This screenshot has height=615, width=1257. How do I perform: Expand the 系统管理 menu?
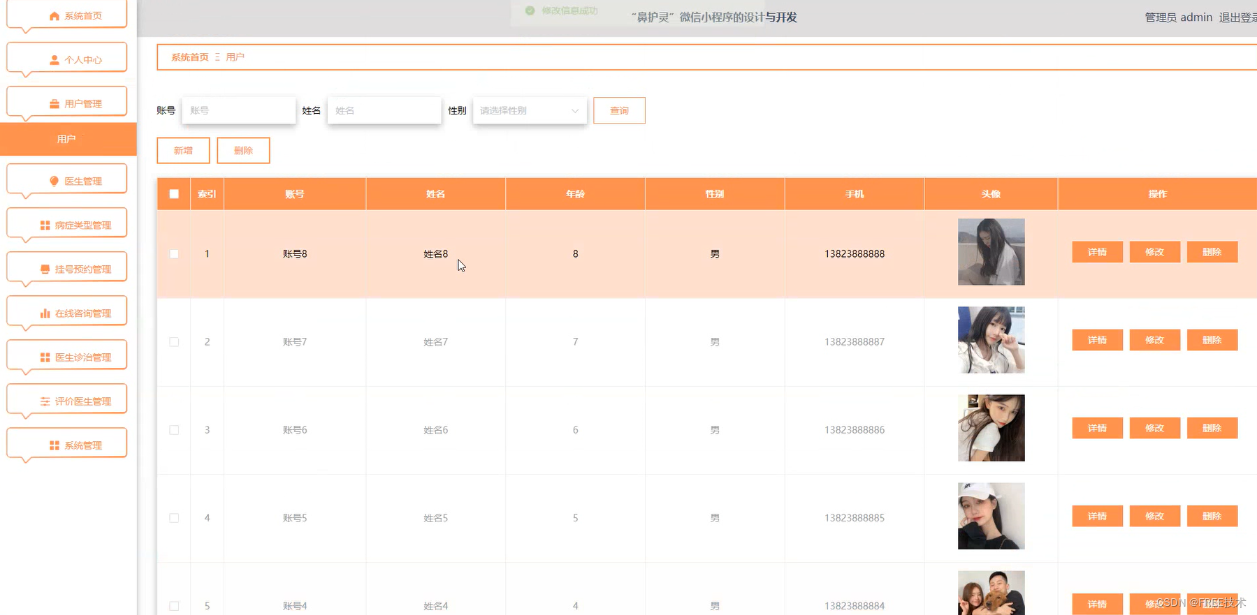coord(67,444)
